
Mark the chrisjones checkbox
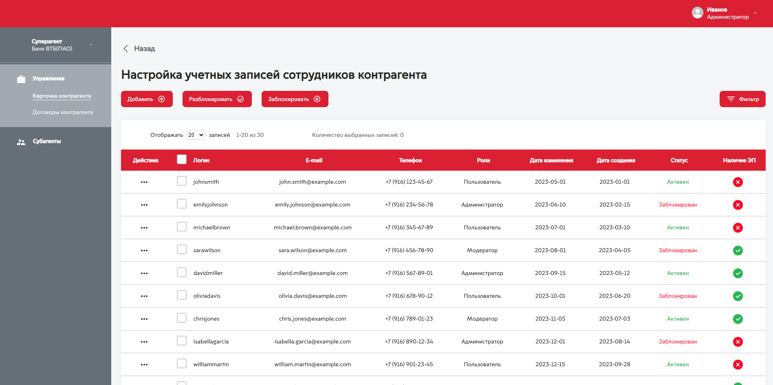[182, 318]
